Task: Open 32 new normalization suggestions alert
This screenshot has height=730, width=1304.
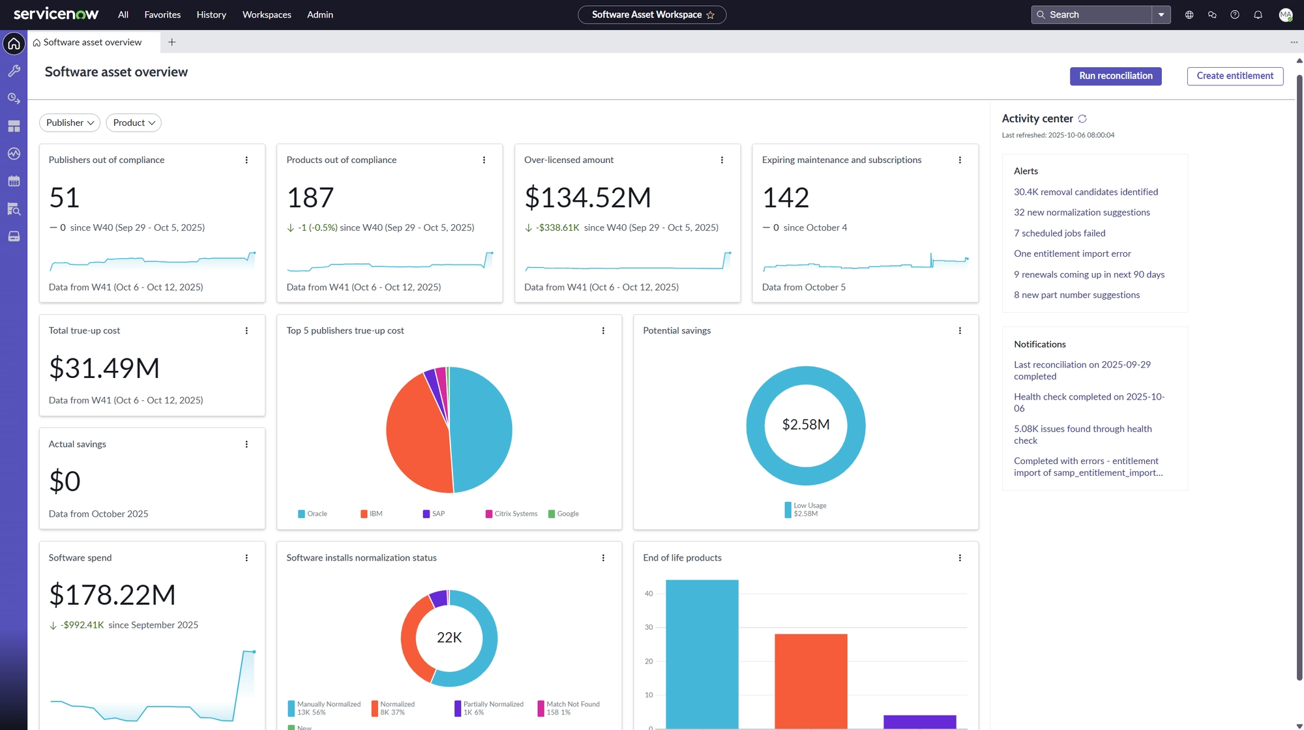Action: point(1082,212)
